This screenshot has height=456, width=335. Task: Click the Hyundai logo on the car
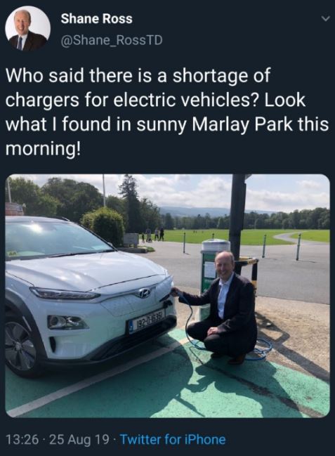point(145,293)
